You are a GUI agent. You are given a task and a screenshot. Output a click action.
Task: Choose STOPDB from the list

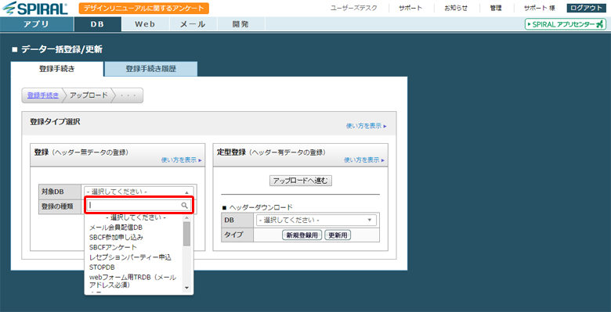tap(102, 267)
